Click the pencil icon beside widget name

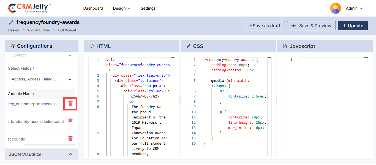[x=11, y=22]
